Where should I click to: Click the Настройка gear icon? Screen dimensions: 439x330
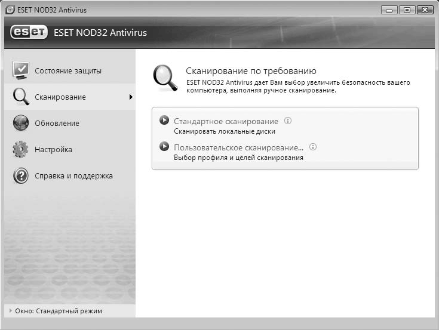point(21,149)
